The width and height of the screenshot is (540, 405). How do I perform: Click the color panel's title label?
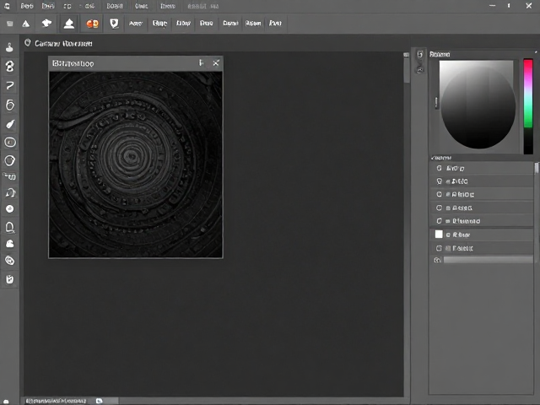[x=440, y=54]
